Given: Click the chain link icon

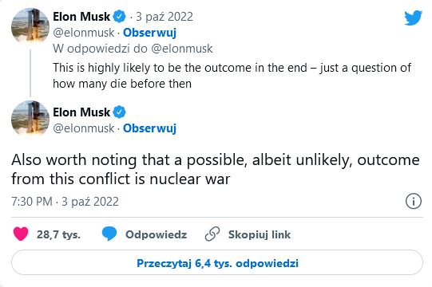Looking at the screenshot, I should (212, 234).
